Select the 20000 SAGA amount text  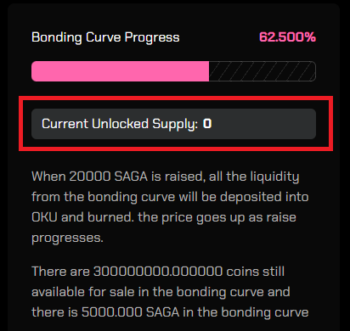(109, 177)
